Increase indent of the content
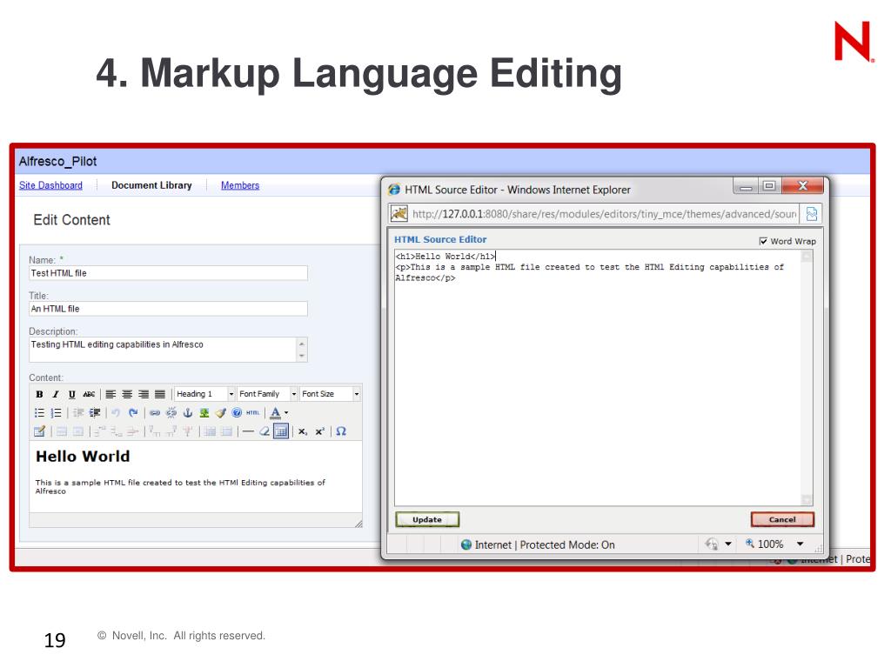891x668 pixels. (x=95, y=413)
